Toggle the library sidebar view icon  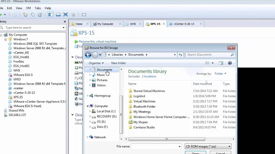51,15
